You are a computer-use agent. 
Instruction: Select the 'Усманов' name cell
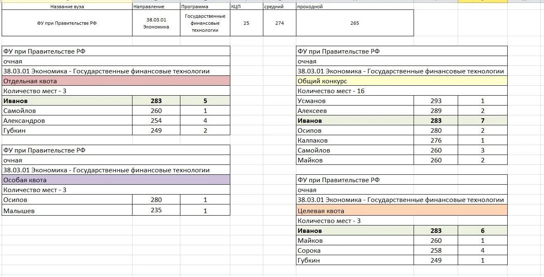(355, 101)
